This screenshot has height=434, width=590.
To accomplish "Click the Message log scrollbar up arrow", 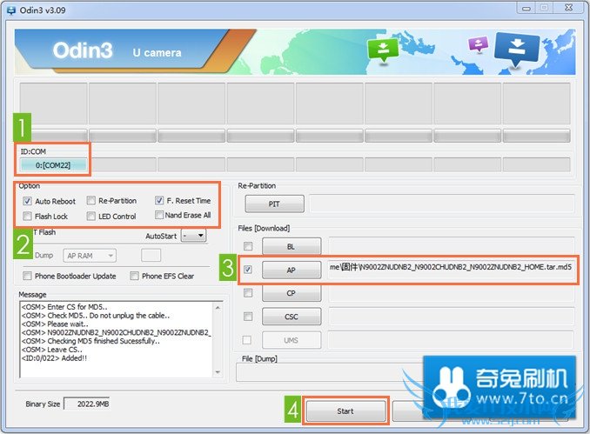I will [x=218, y=307].
